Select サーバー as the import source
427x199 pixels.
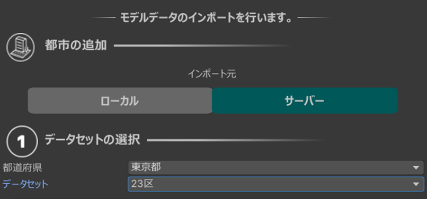pos(305,101)
